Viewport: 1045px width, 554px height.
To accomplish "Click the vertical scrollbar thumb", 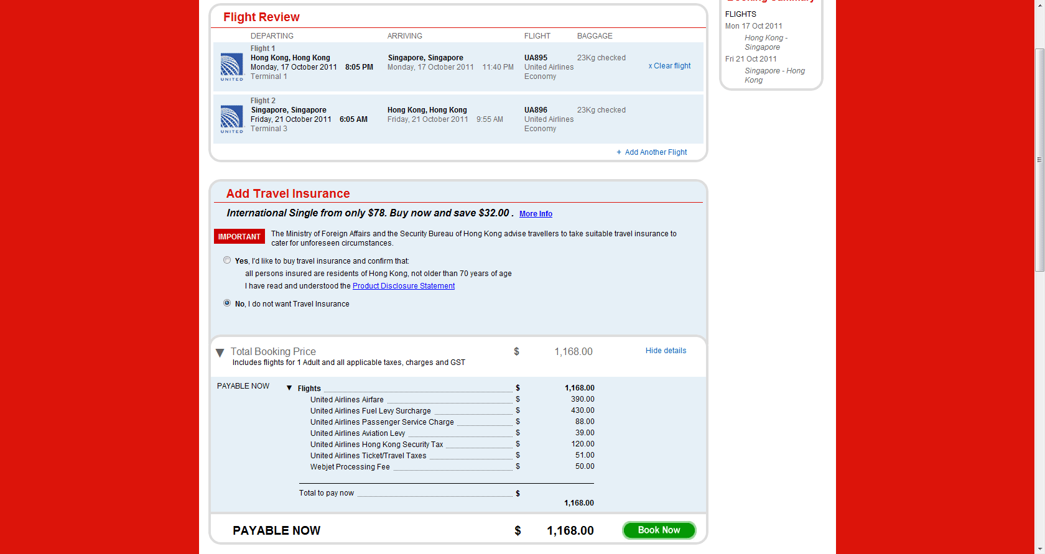I will (1039, 160).
